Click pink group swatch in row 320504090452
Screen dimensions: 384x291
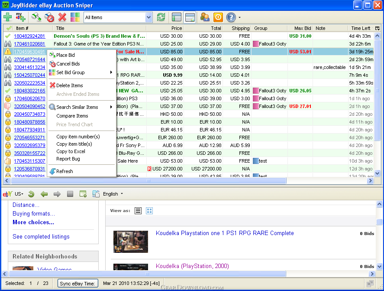click(x=256, y=106)
